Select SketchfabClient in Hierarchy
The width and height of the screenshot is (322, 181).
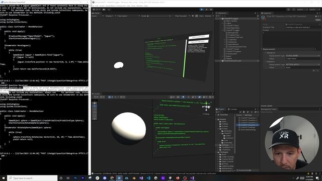[x=232, y=28]
